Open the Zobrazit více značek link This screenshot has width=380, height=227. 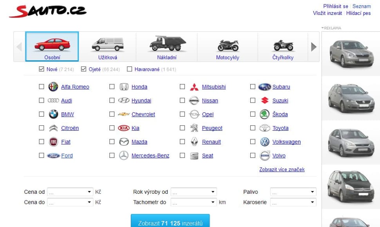(x=282, y=169)
